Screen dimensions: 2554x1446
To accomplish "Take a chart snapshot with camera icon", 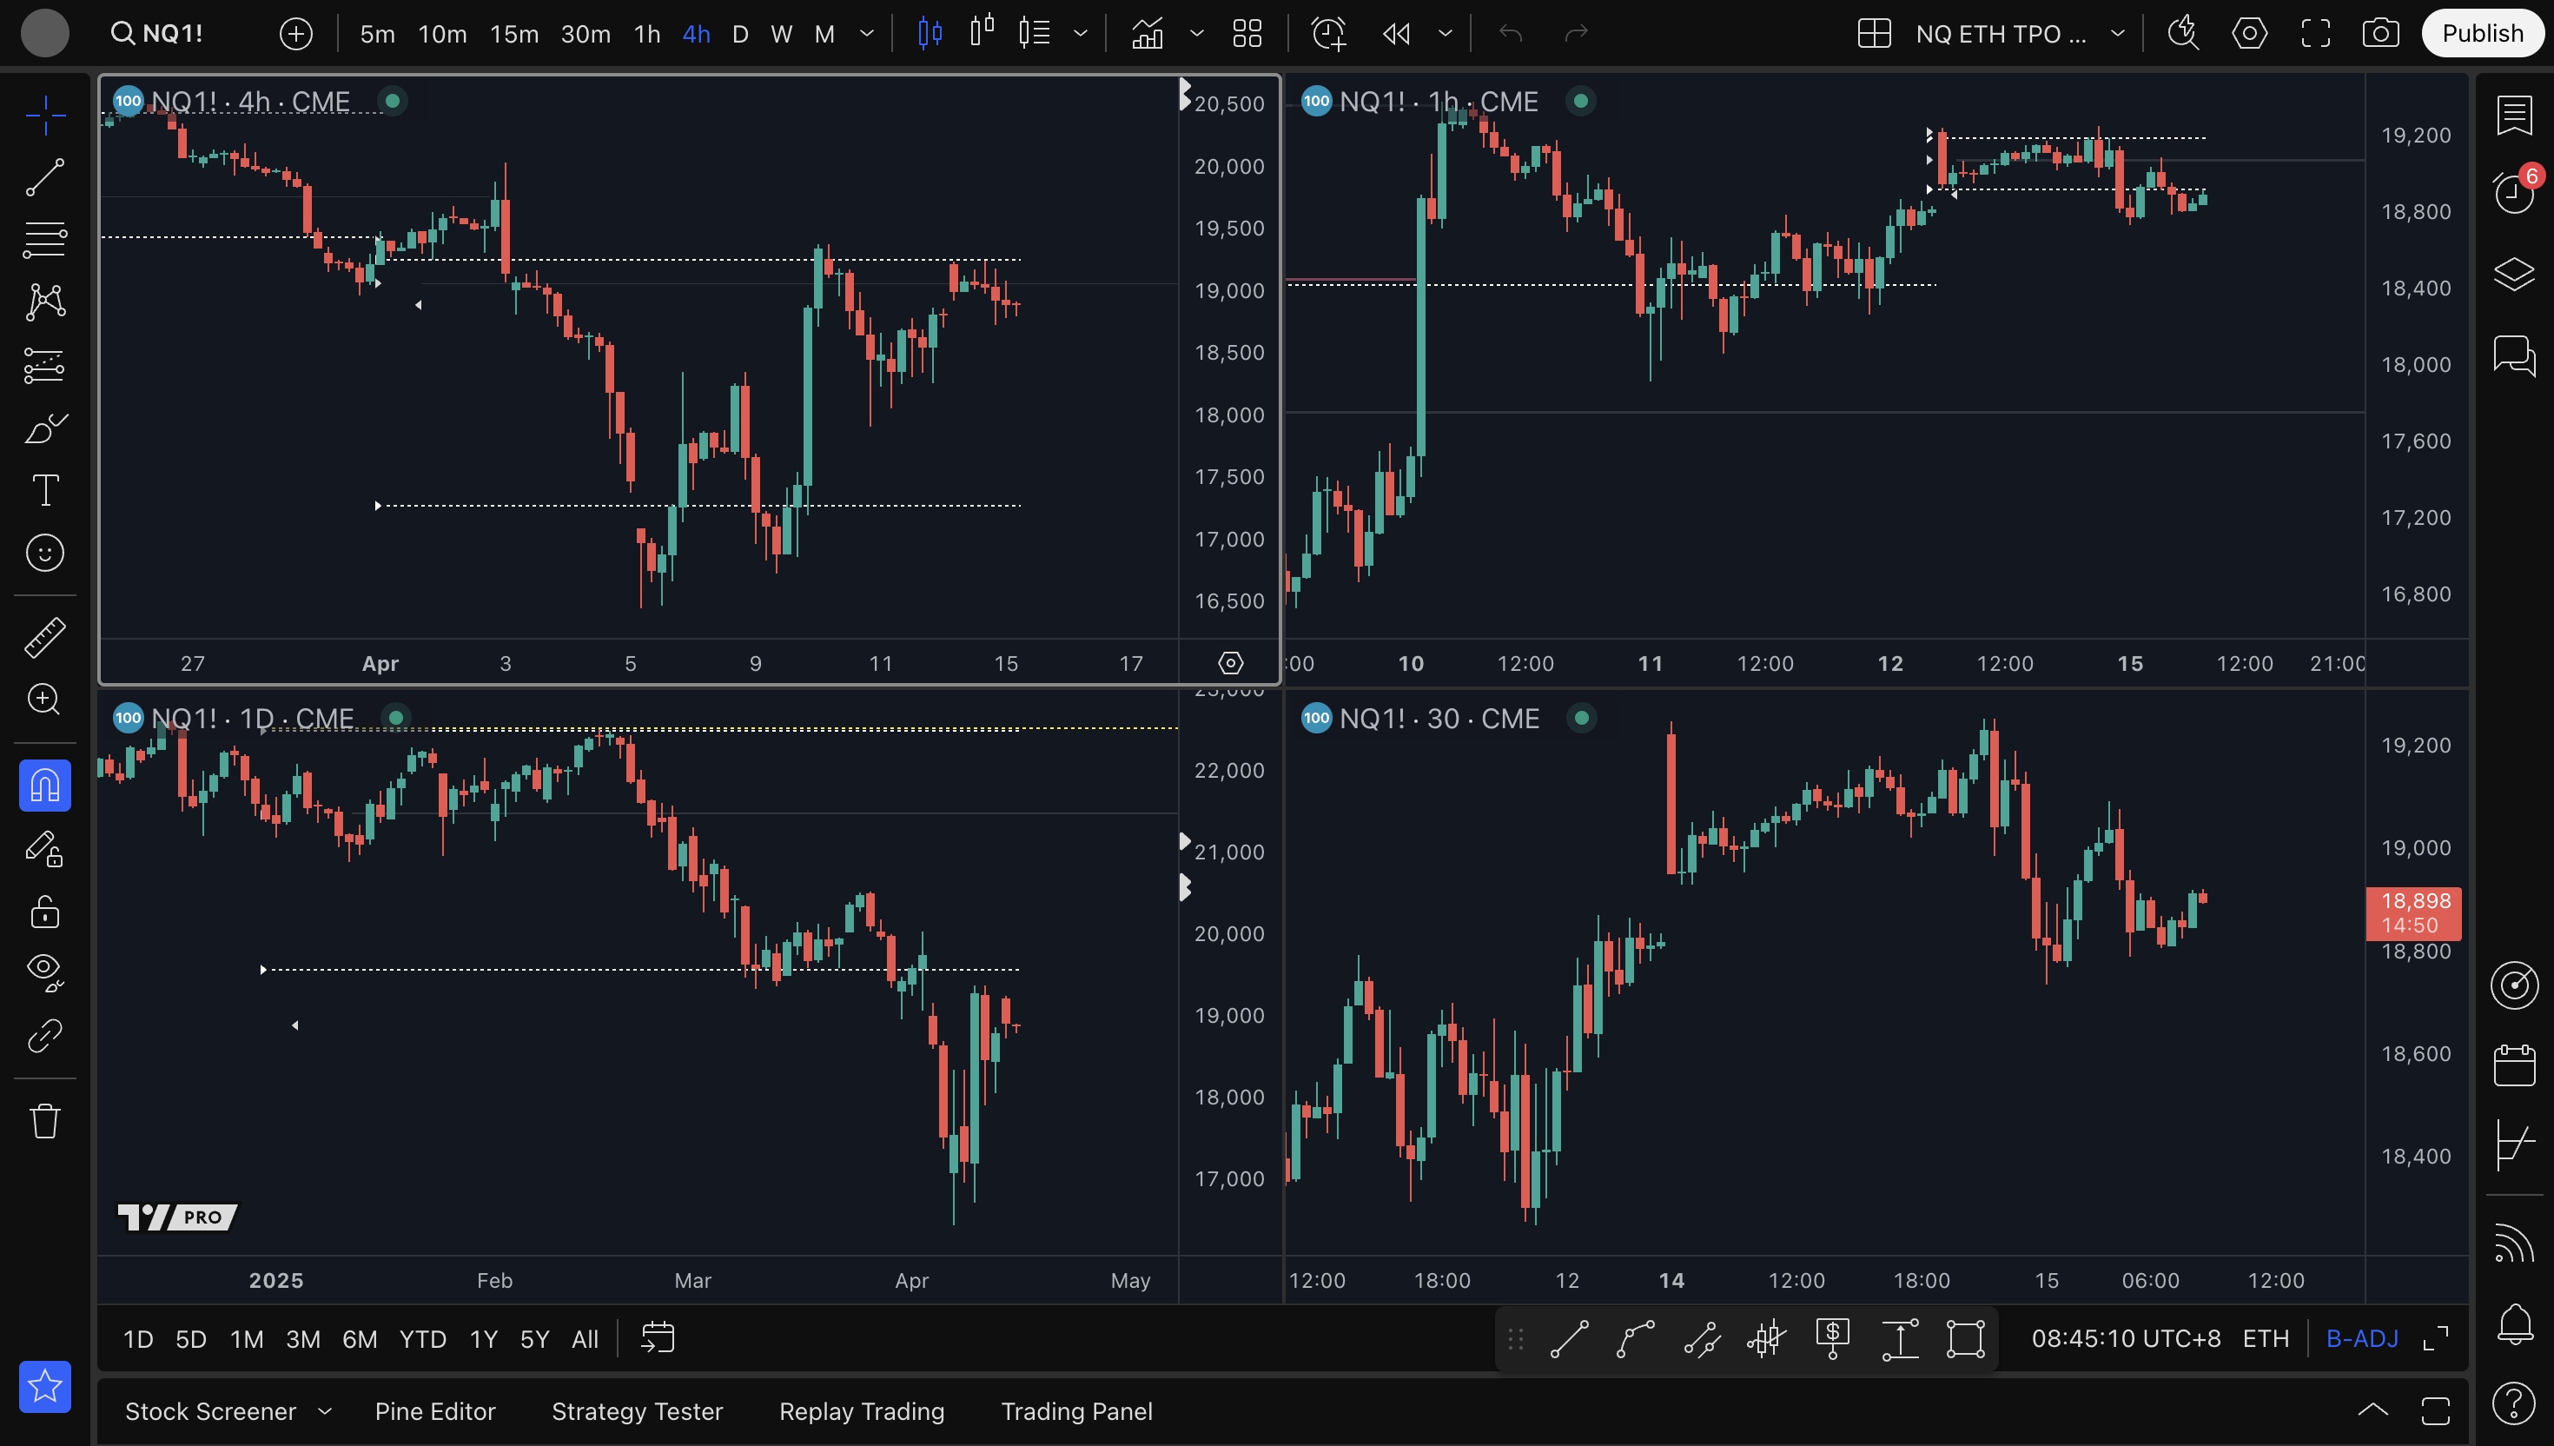I will (2380, 34).
